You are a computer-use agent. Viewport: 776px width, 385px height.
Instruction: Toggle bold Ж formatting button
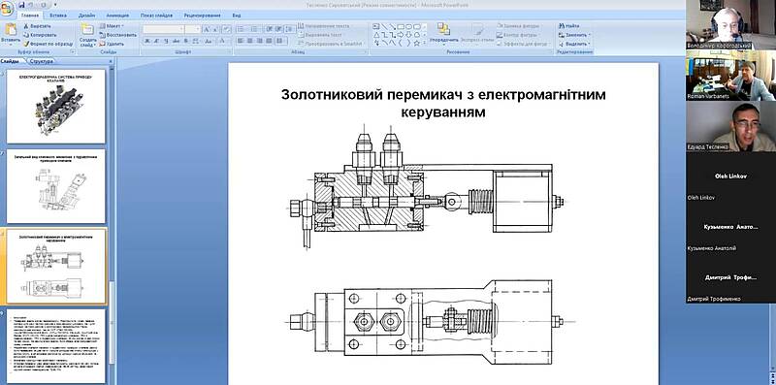(x=147, y=41)
